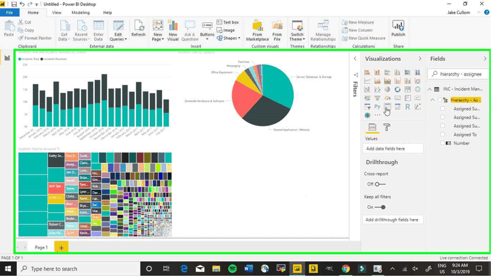The image size is (492, 277).
Task: Collapse the INC - Incident Man... table
Action: coord(430,89)
